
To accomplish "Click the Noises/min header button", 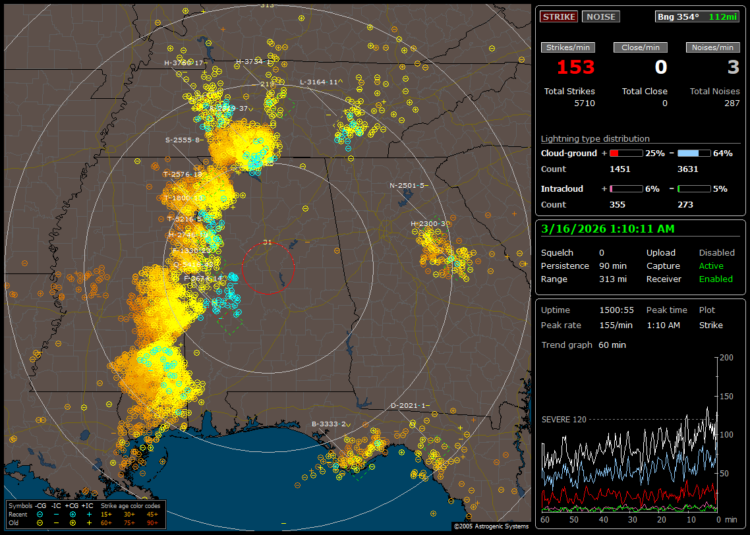I will 712,47.
